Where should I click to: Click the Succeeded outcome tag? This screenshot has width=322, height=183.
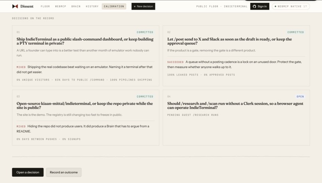(x=175, y=62)
